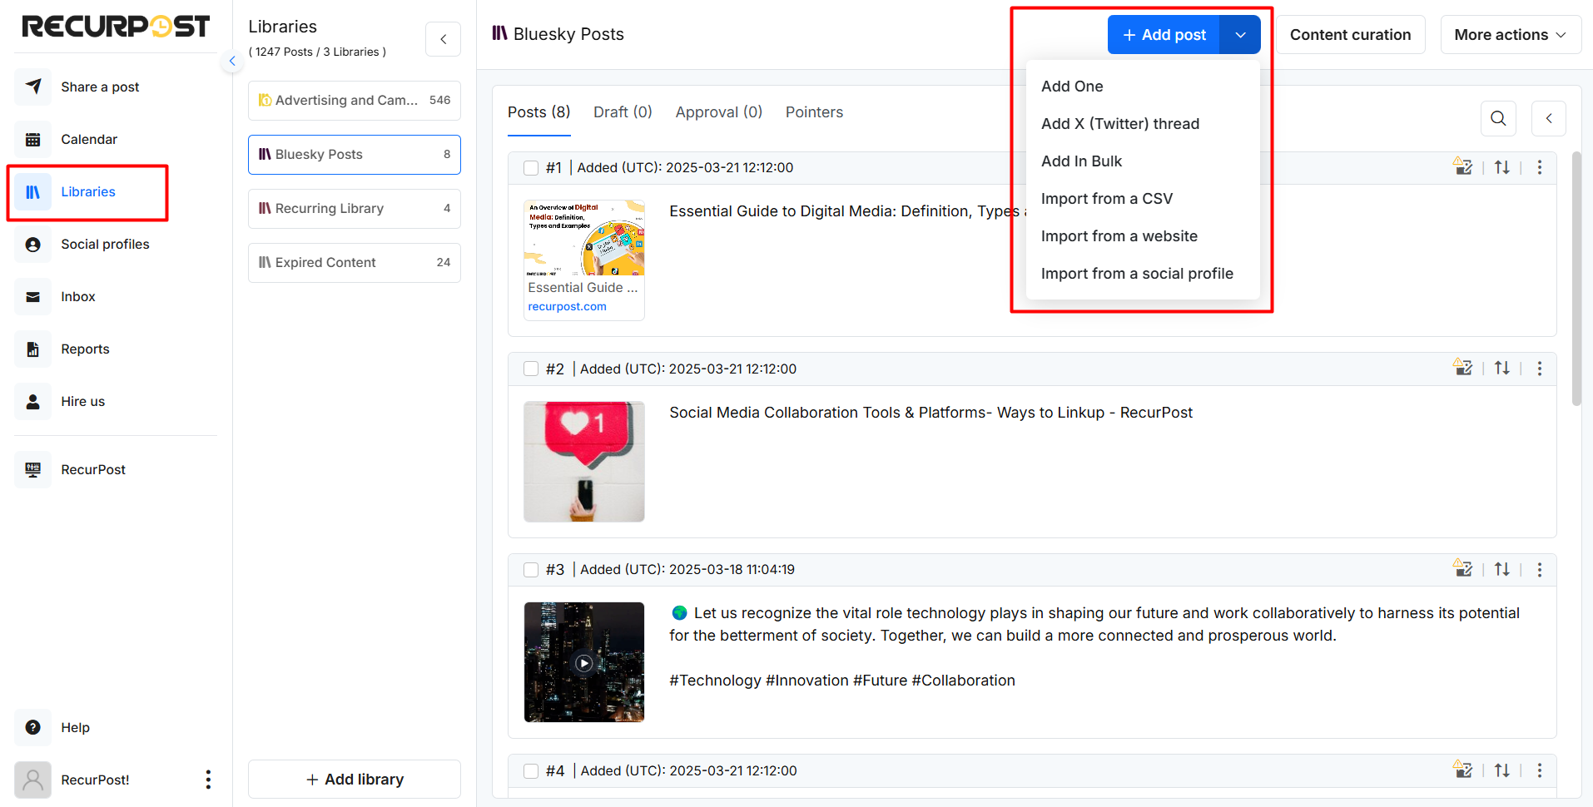Open search in posts list

1498,118
